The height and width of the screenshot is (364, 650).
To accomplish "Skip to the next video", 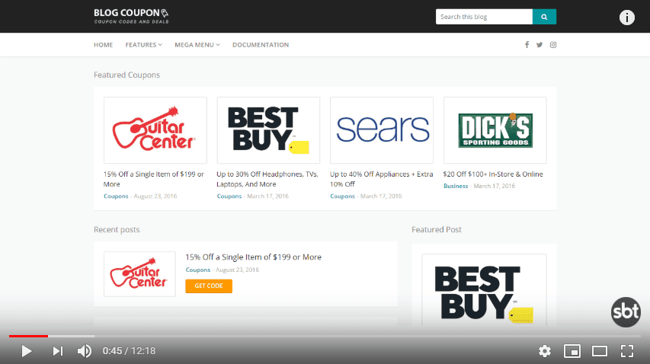I will (x=58, y=351).
